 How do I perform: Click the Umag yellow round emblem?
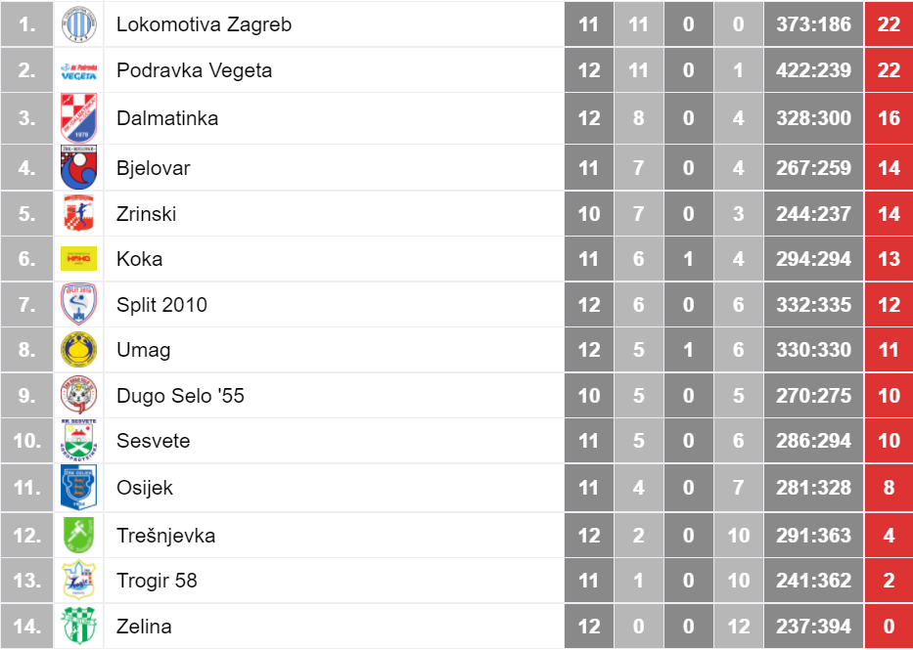[x=78, y=350]
